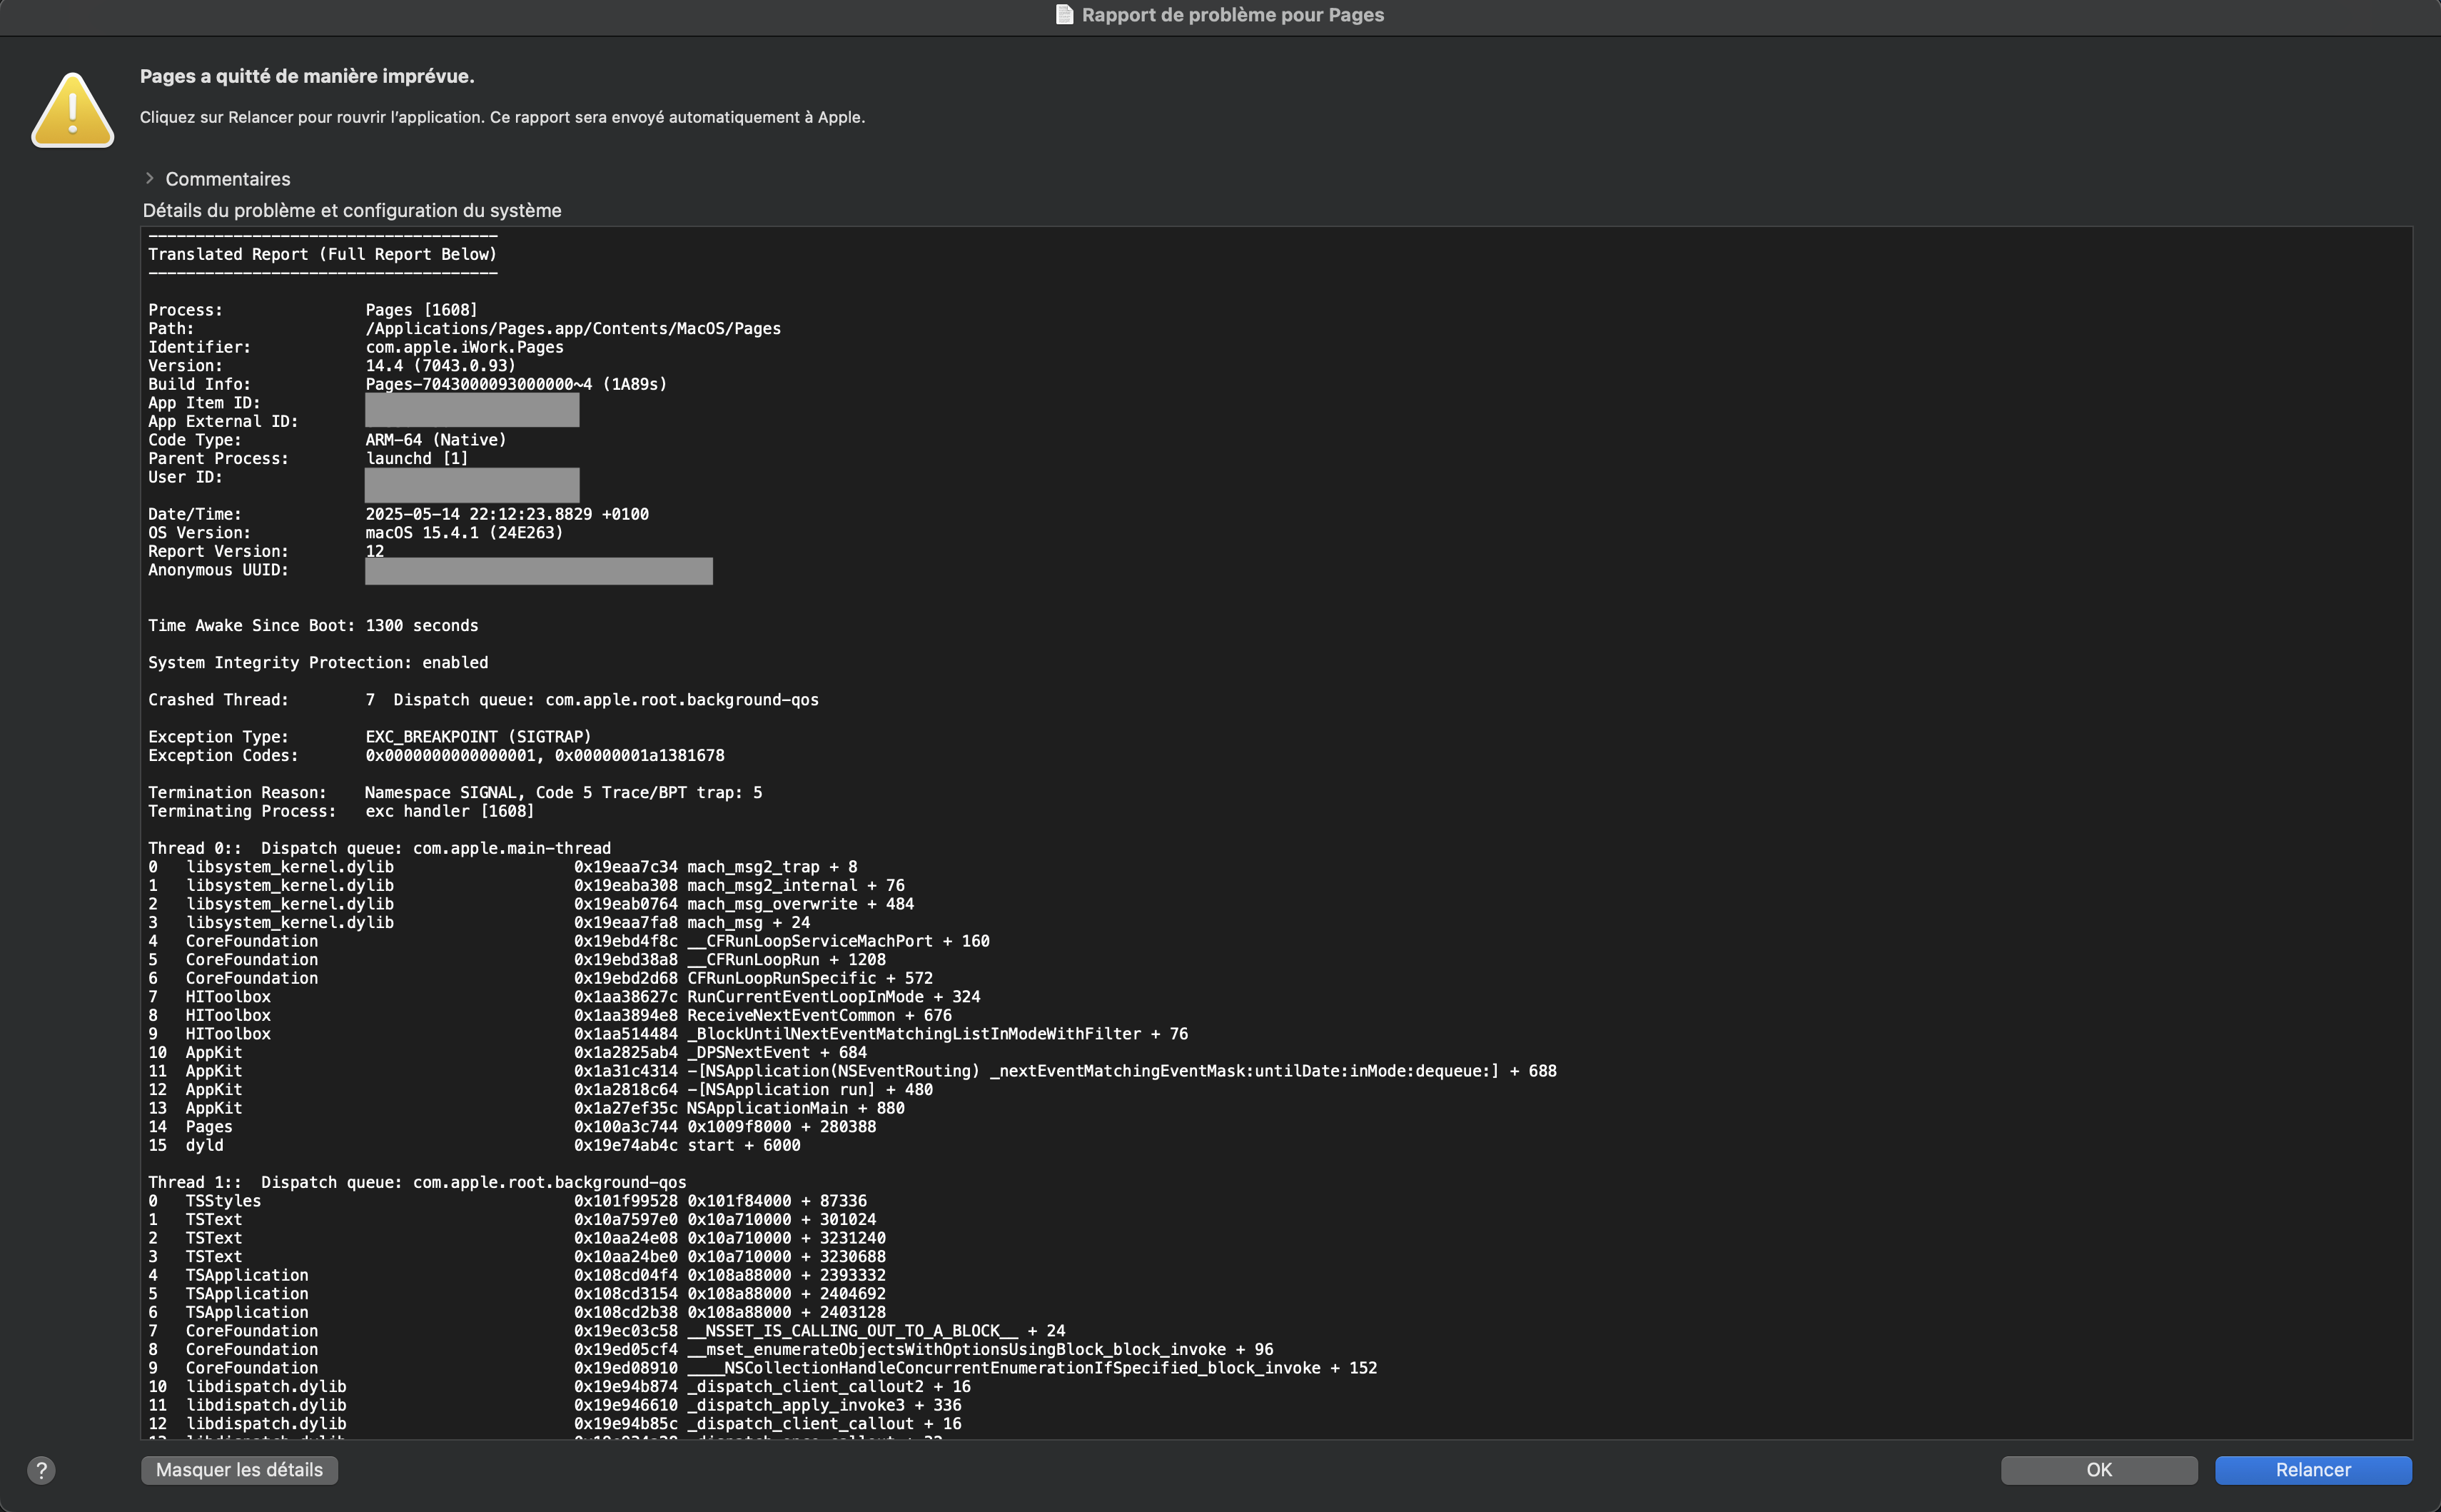Expand the Commentaires disclosure chevron
The width and height of the screenshot is (2441, 1512).
coord(150,178)
